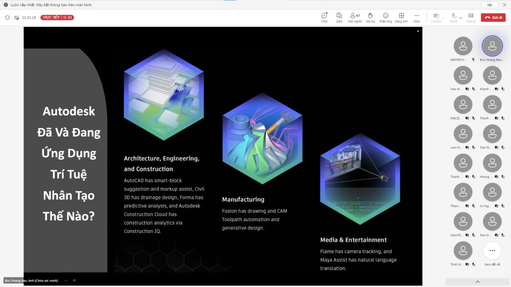Click the muted mic icon next to AROTECH
The image size is (511, 287).
[473, 60]
